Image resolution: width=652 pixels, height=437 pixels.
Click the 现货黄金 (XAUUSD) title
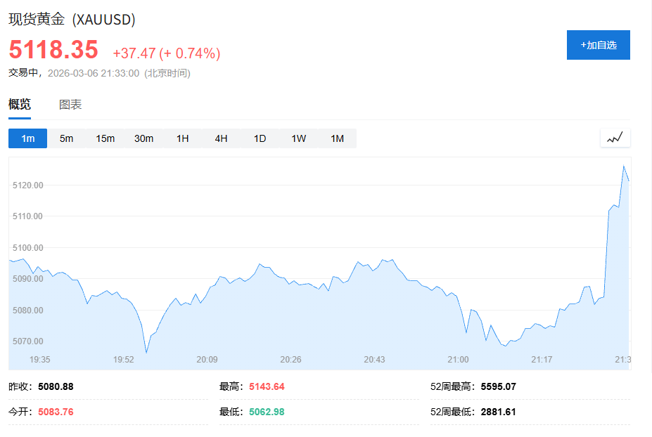click(x=72, y=20)
